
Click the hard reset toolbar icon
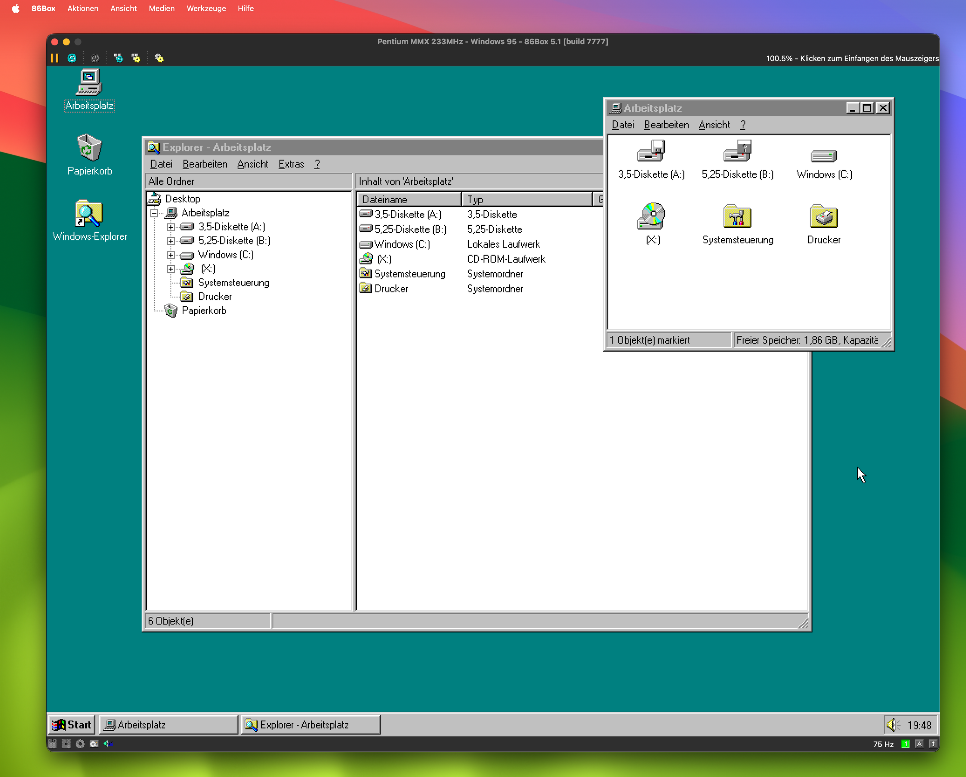pyautogui.click(x=72, y=58)
